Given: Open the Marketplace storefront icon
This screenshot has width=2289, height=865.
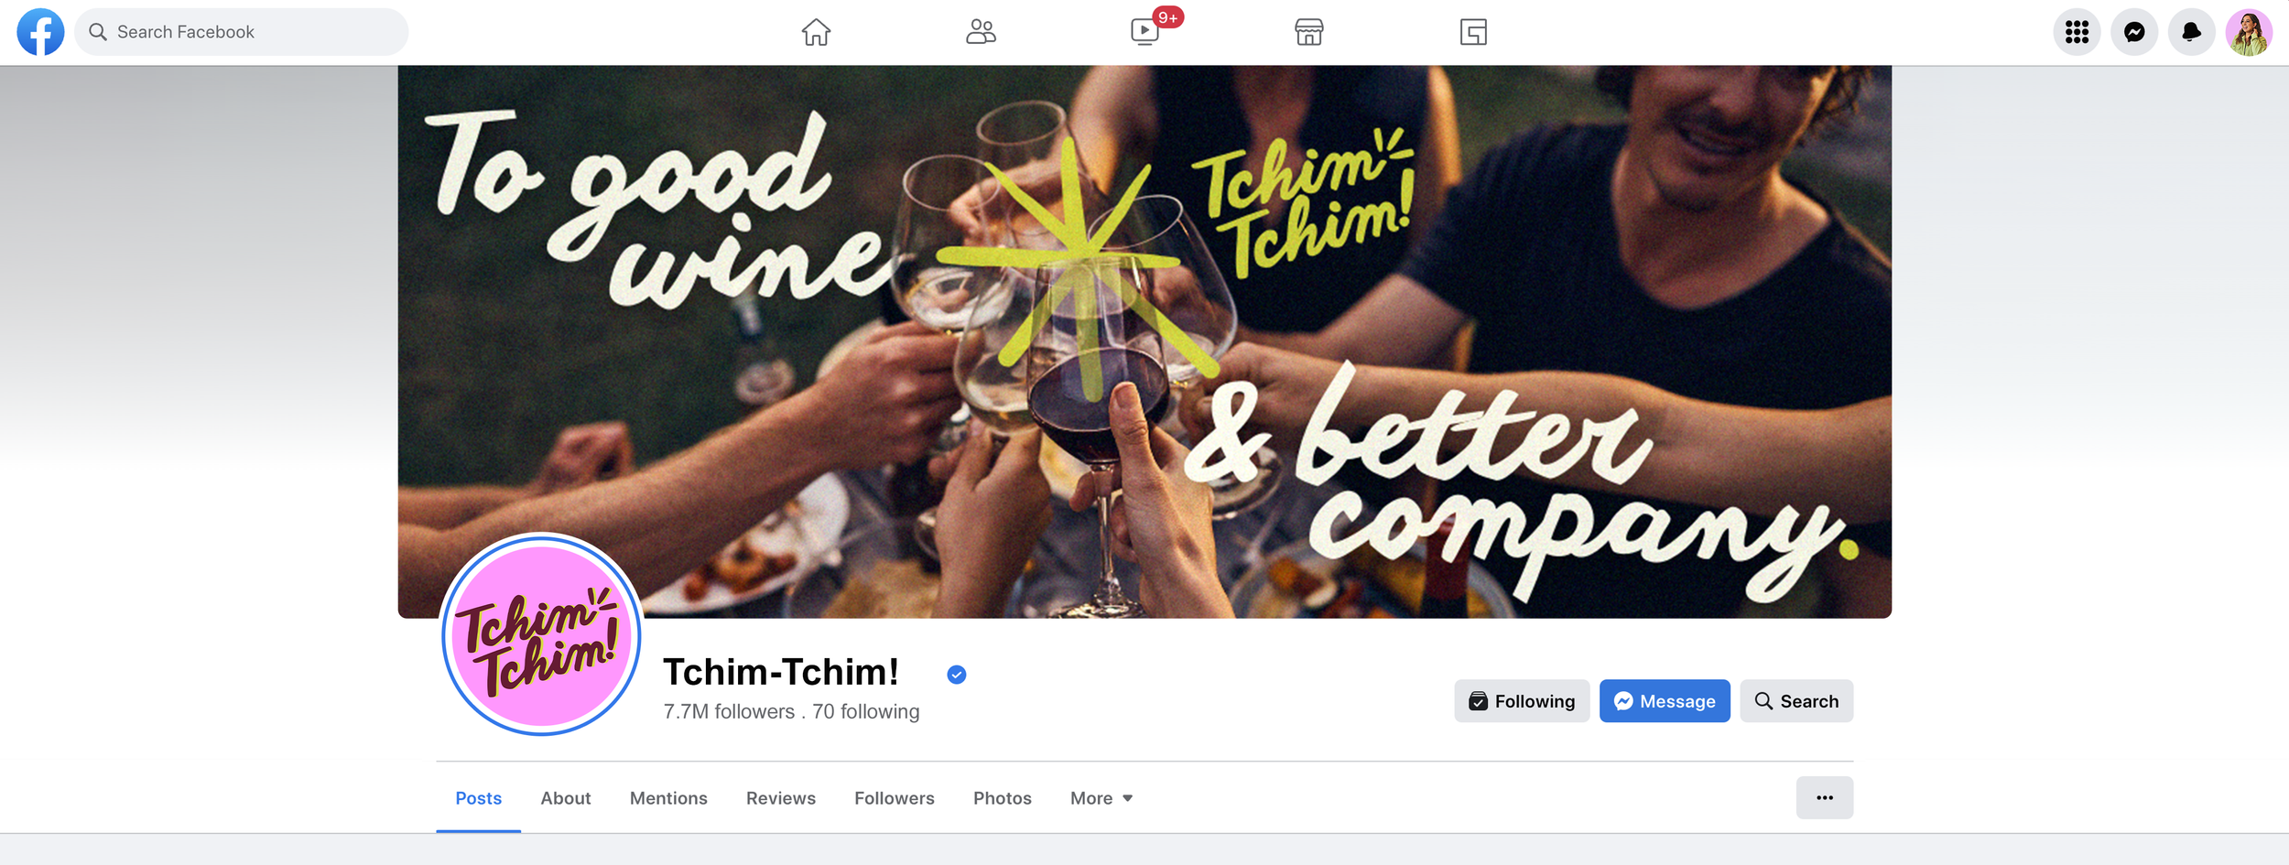Looking at the screenshot, I should (1309, 32).
